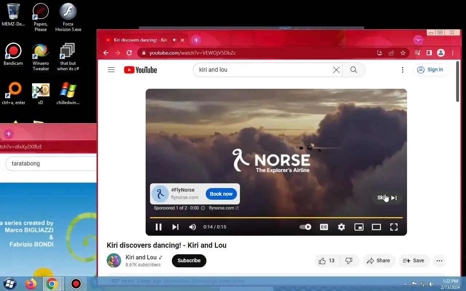
Task: Save the video to a playlist
Action: pyautogui.click(x=414, y=260)
